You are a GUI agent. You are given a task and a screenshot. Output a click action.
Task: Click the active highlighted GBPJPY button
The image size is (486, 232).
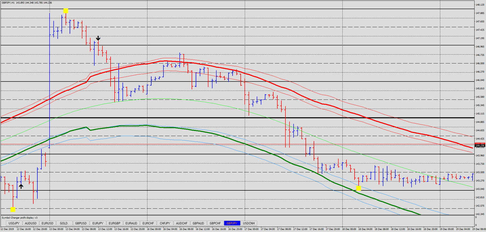click(x=233, y=223)
